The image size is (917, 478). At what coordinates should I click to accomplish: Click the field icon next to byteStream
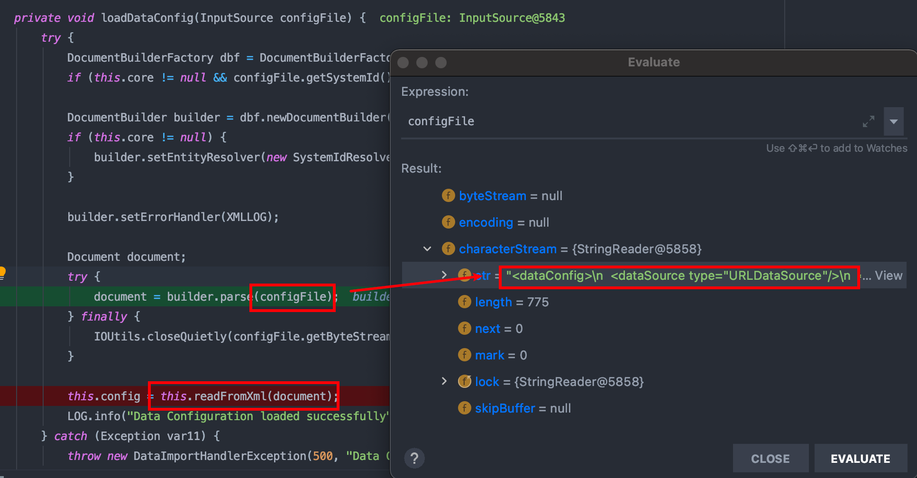(x=448, y=195)
